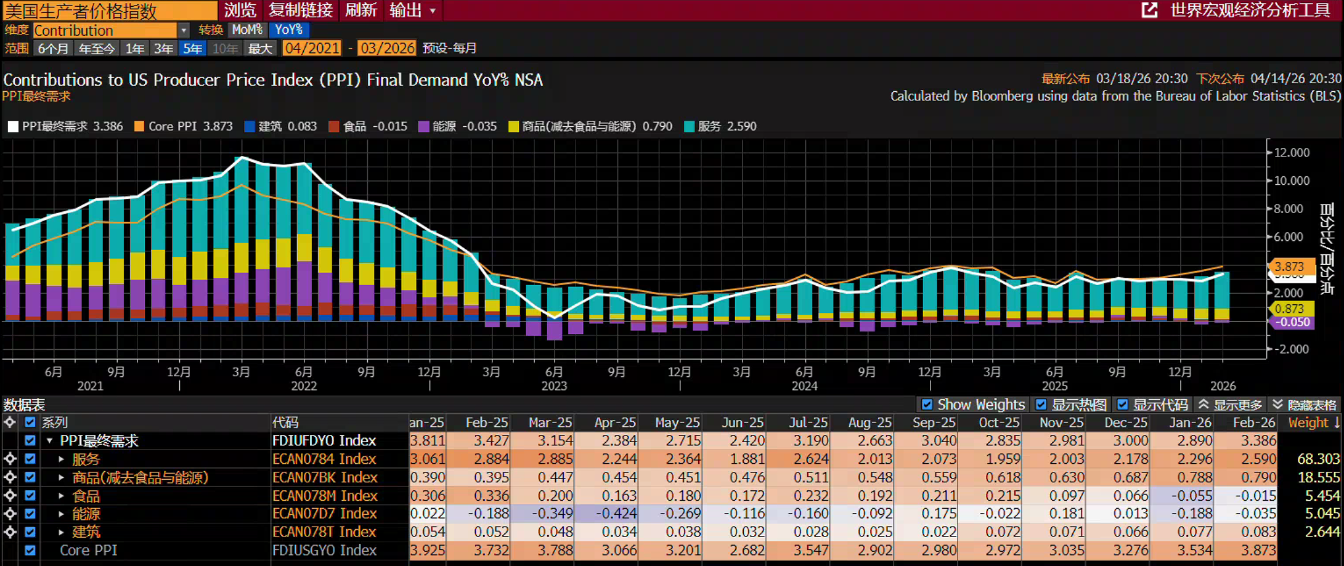The height and width of the screenshot is (566, 1344).
Task: Open the external link icon beside 世界宏观经济分析工具
Action: click(x=1149, y=10)
